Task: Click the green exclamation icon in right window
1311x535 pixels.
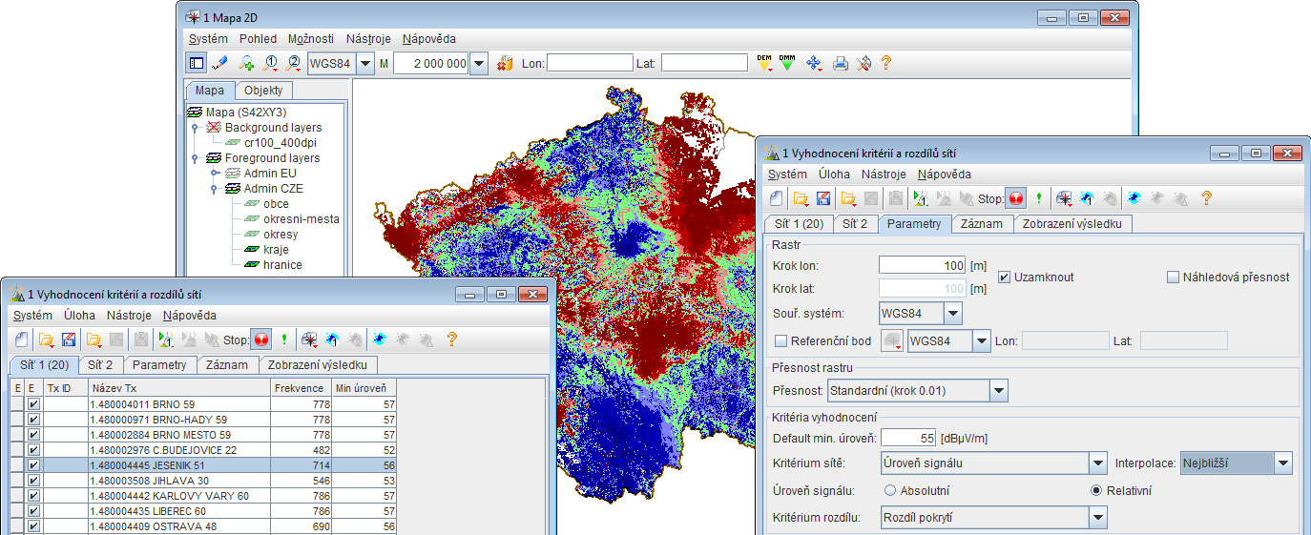Action: point(1039,198)
